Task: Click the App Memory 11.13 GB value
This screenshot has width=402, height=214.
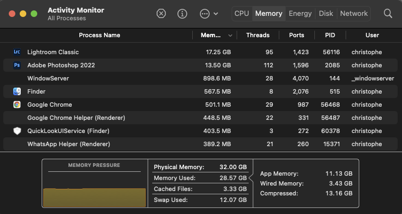Action: pyautogui.click(x=339, y=173)
